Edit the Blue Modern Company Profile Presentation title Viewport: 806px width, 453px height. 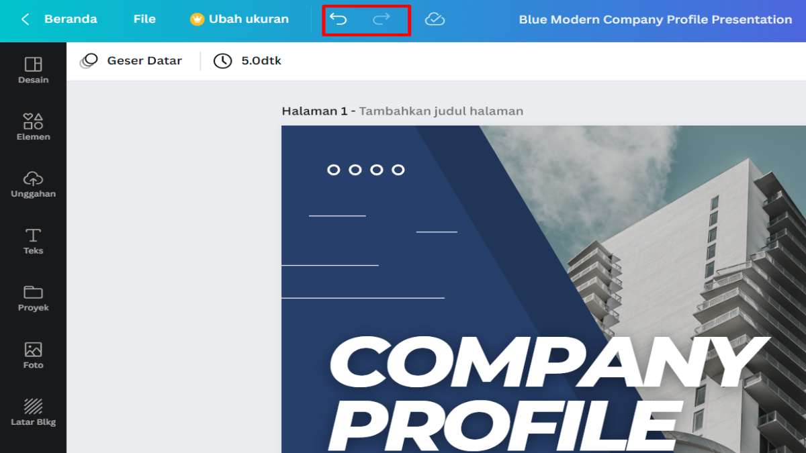pyautogui.click(x=655, y=19)
